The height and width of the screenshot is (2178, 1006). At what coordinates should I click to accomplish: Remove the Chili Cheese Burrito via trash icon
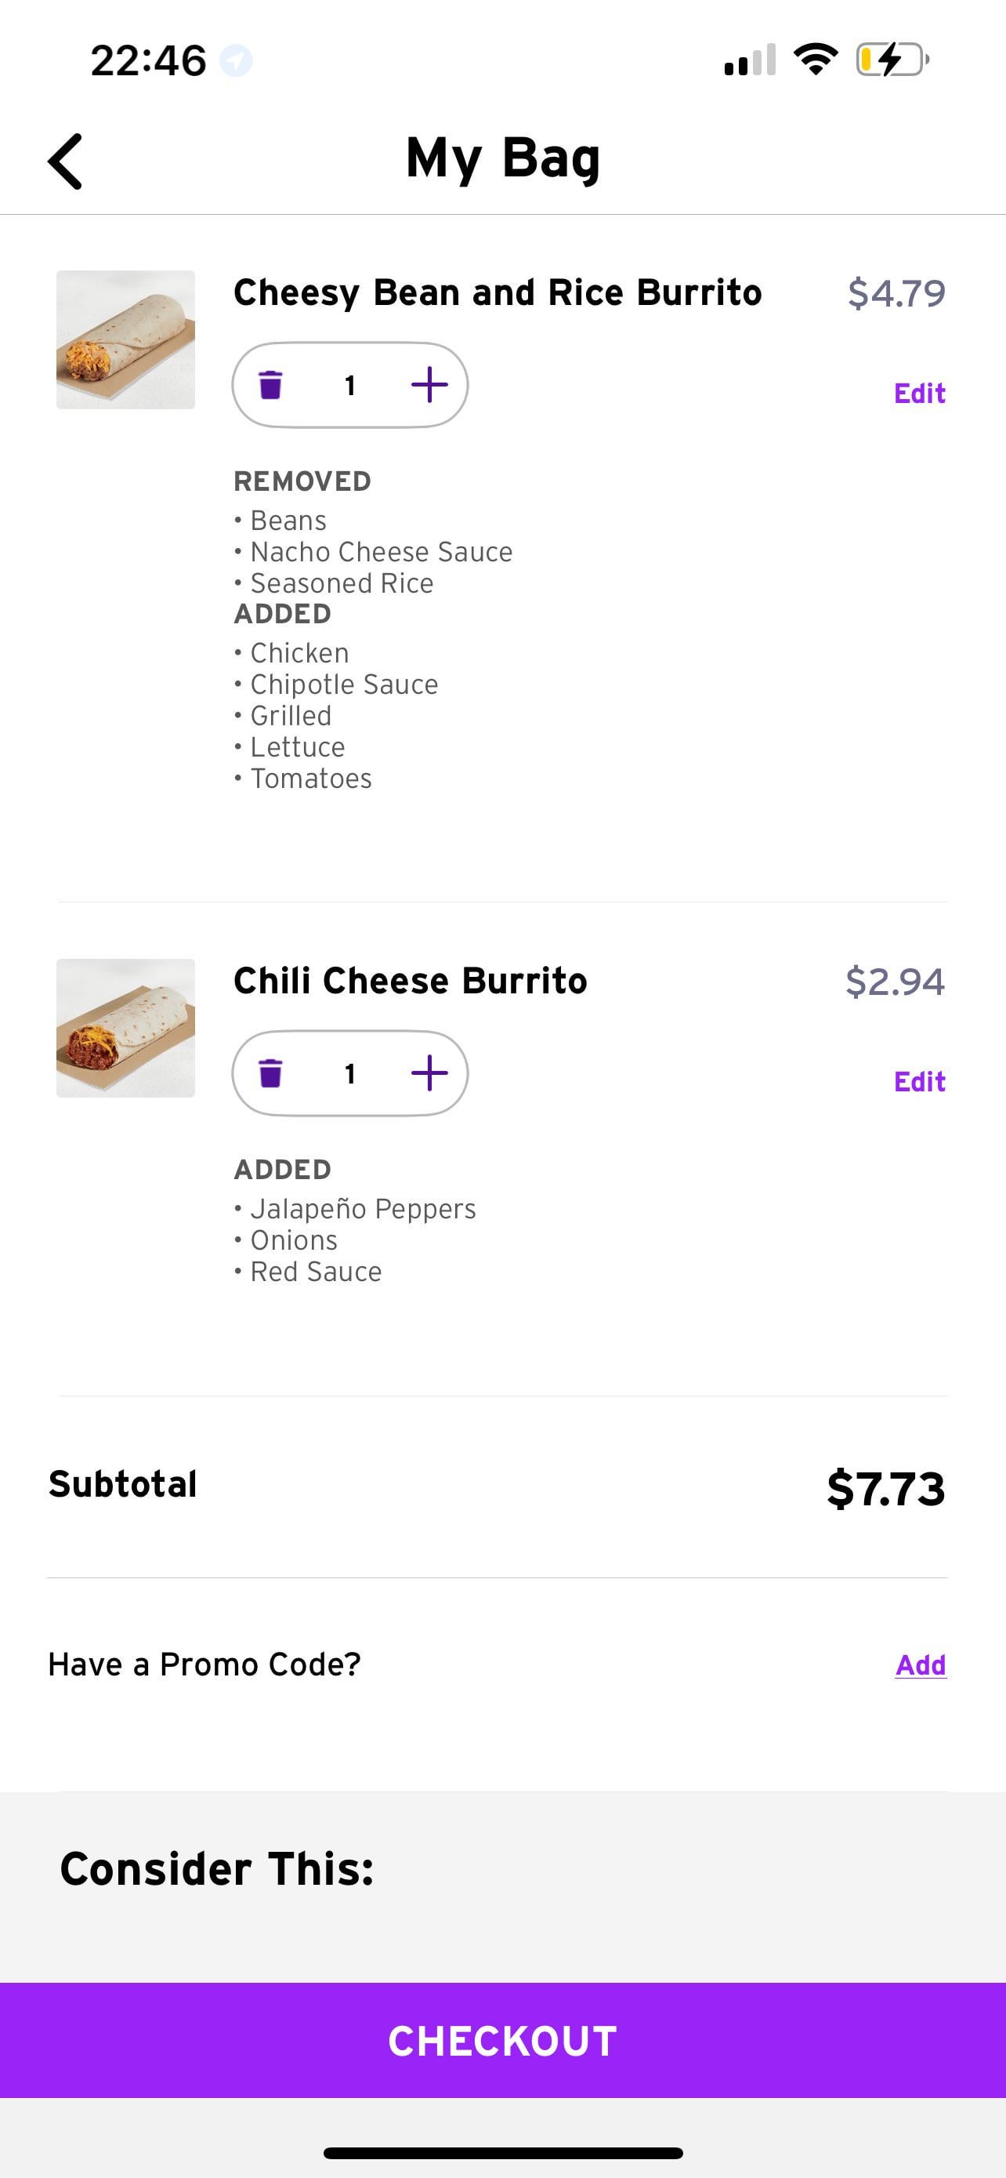(x=270, y=1073)
